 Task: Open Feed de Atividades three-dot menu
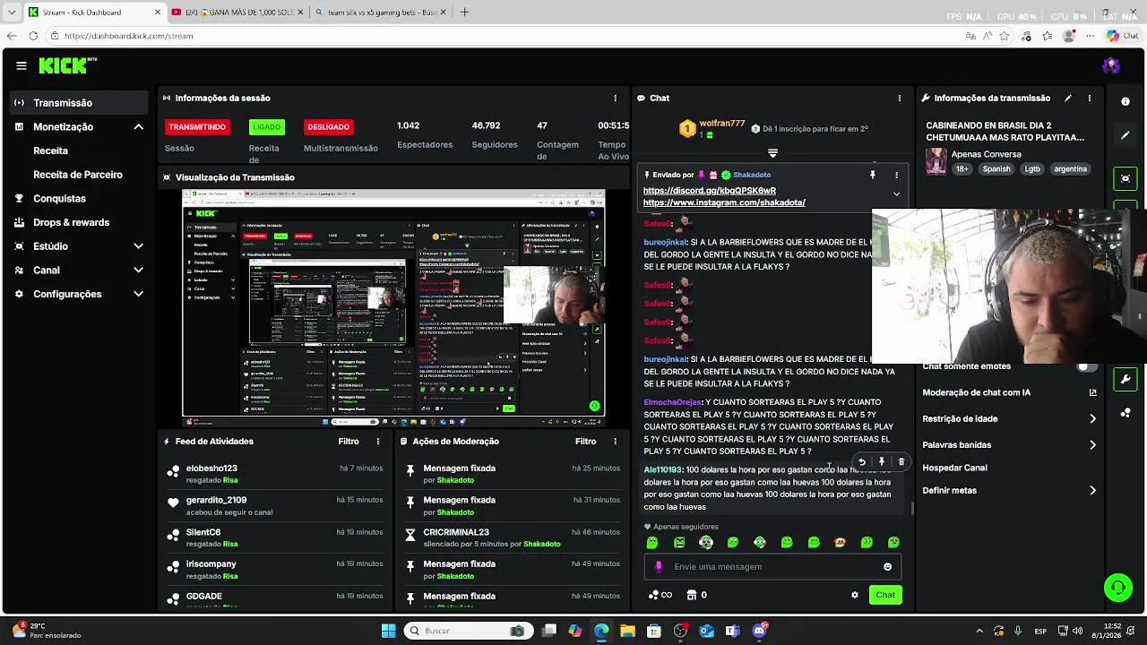click(378, 442)
